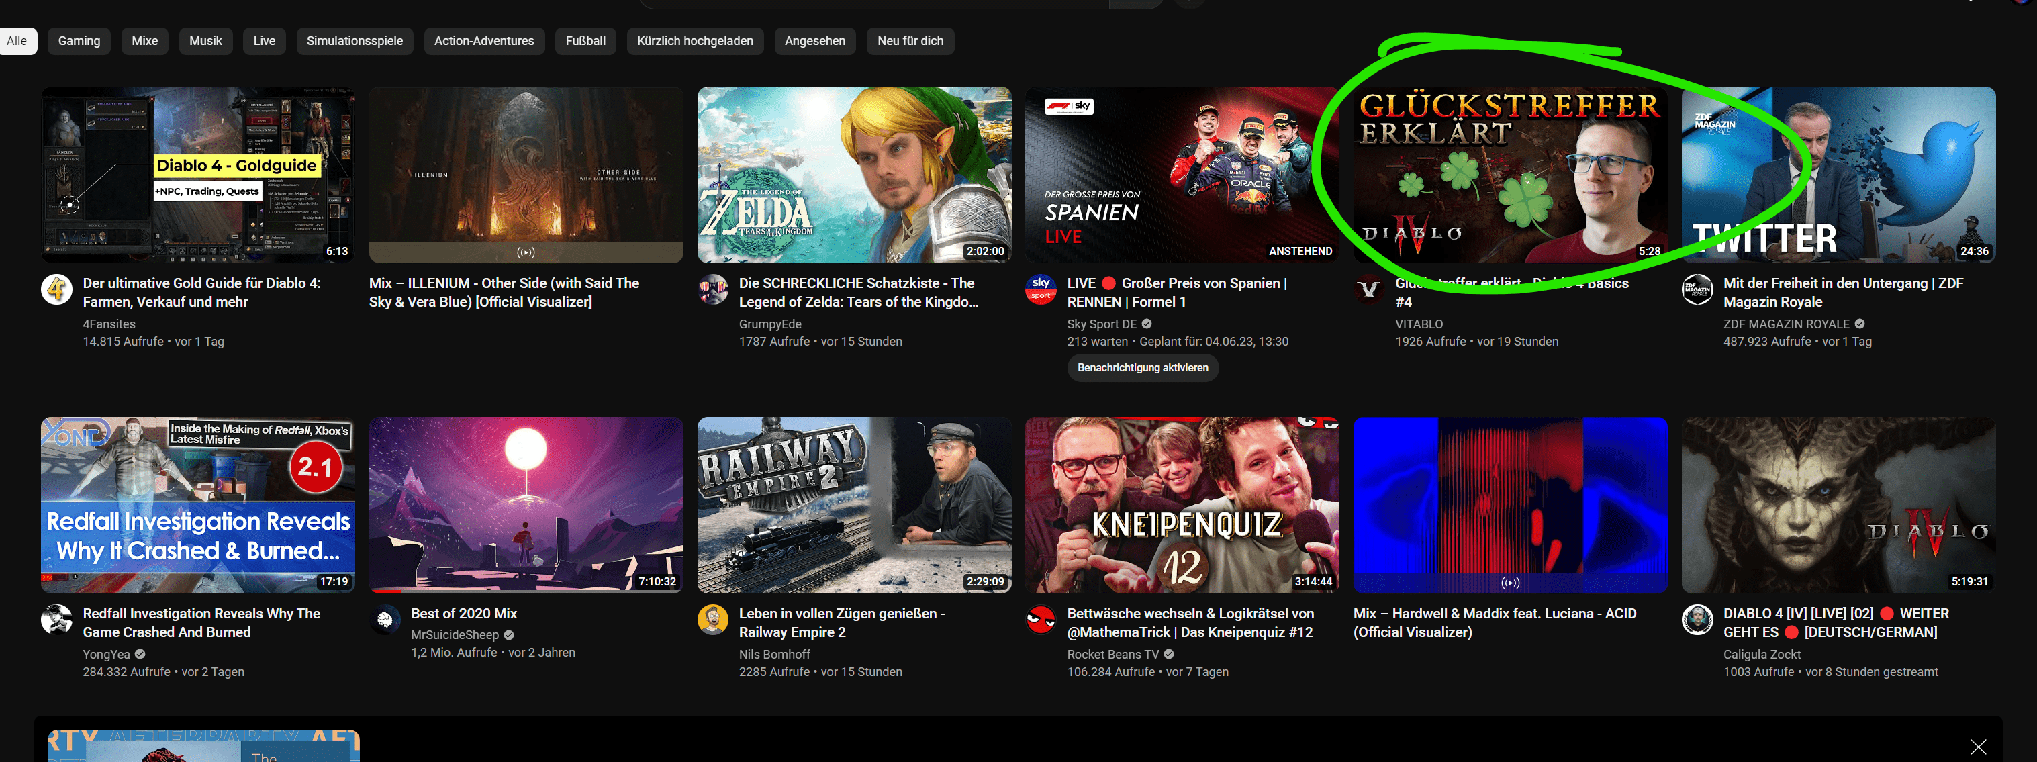
Task: Open title Best of 2020 Mix
Action: click(x=463, y=614)
